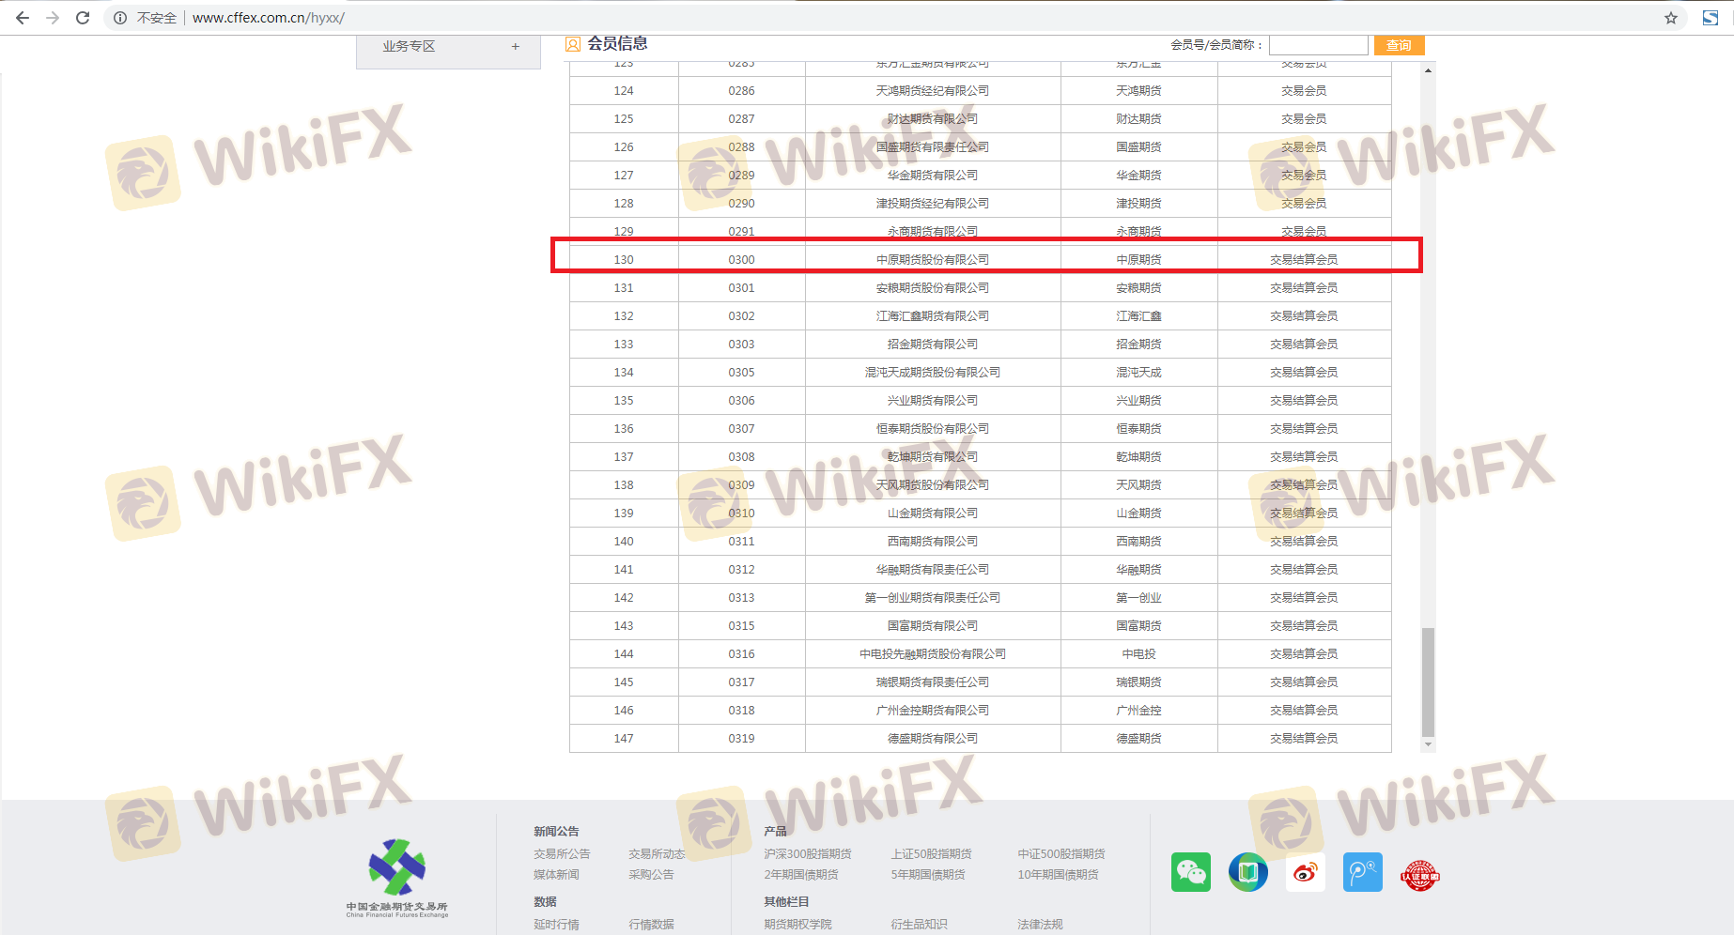Screen dimensions: 1734x935
Task: Click the China Financial Futures Exchange logo
Action: [397, 877]
